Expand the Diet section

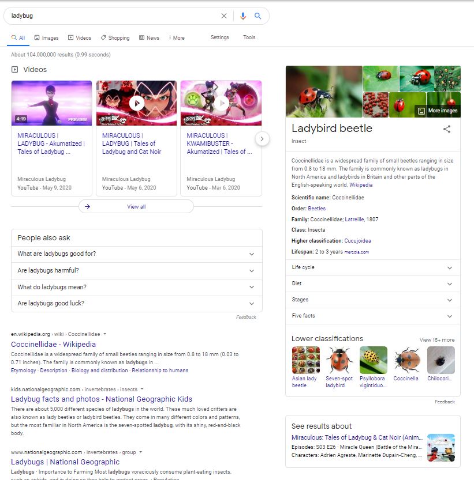pos(373,284)
